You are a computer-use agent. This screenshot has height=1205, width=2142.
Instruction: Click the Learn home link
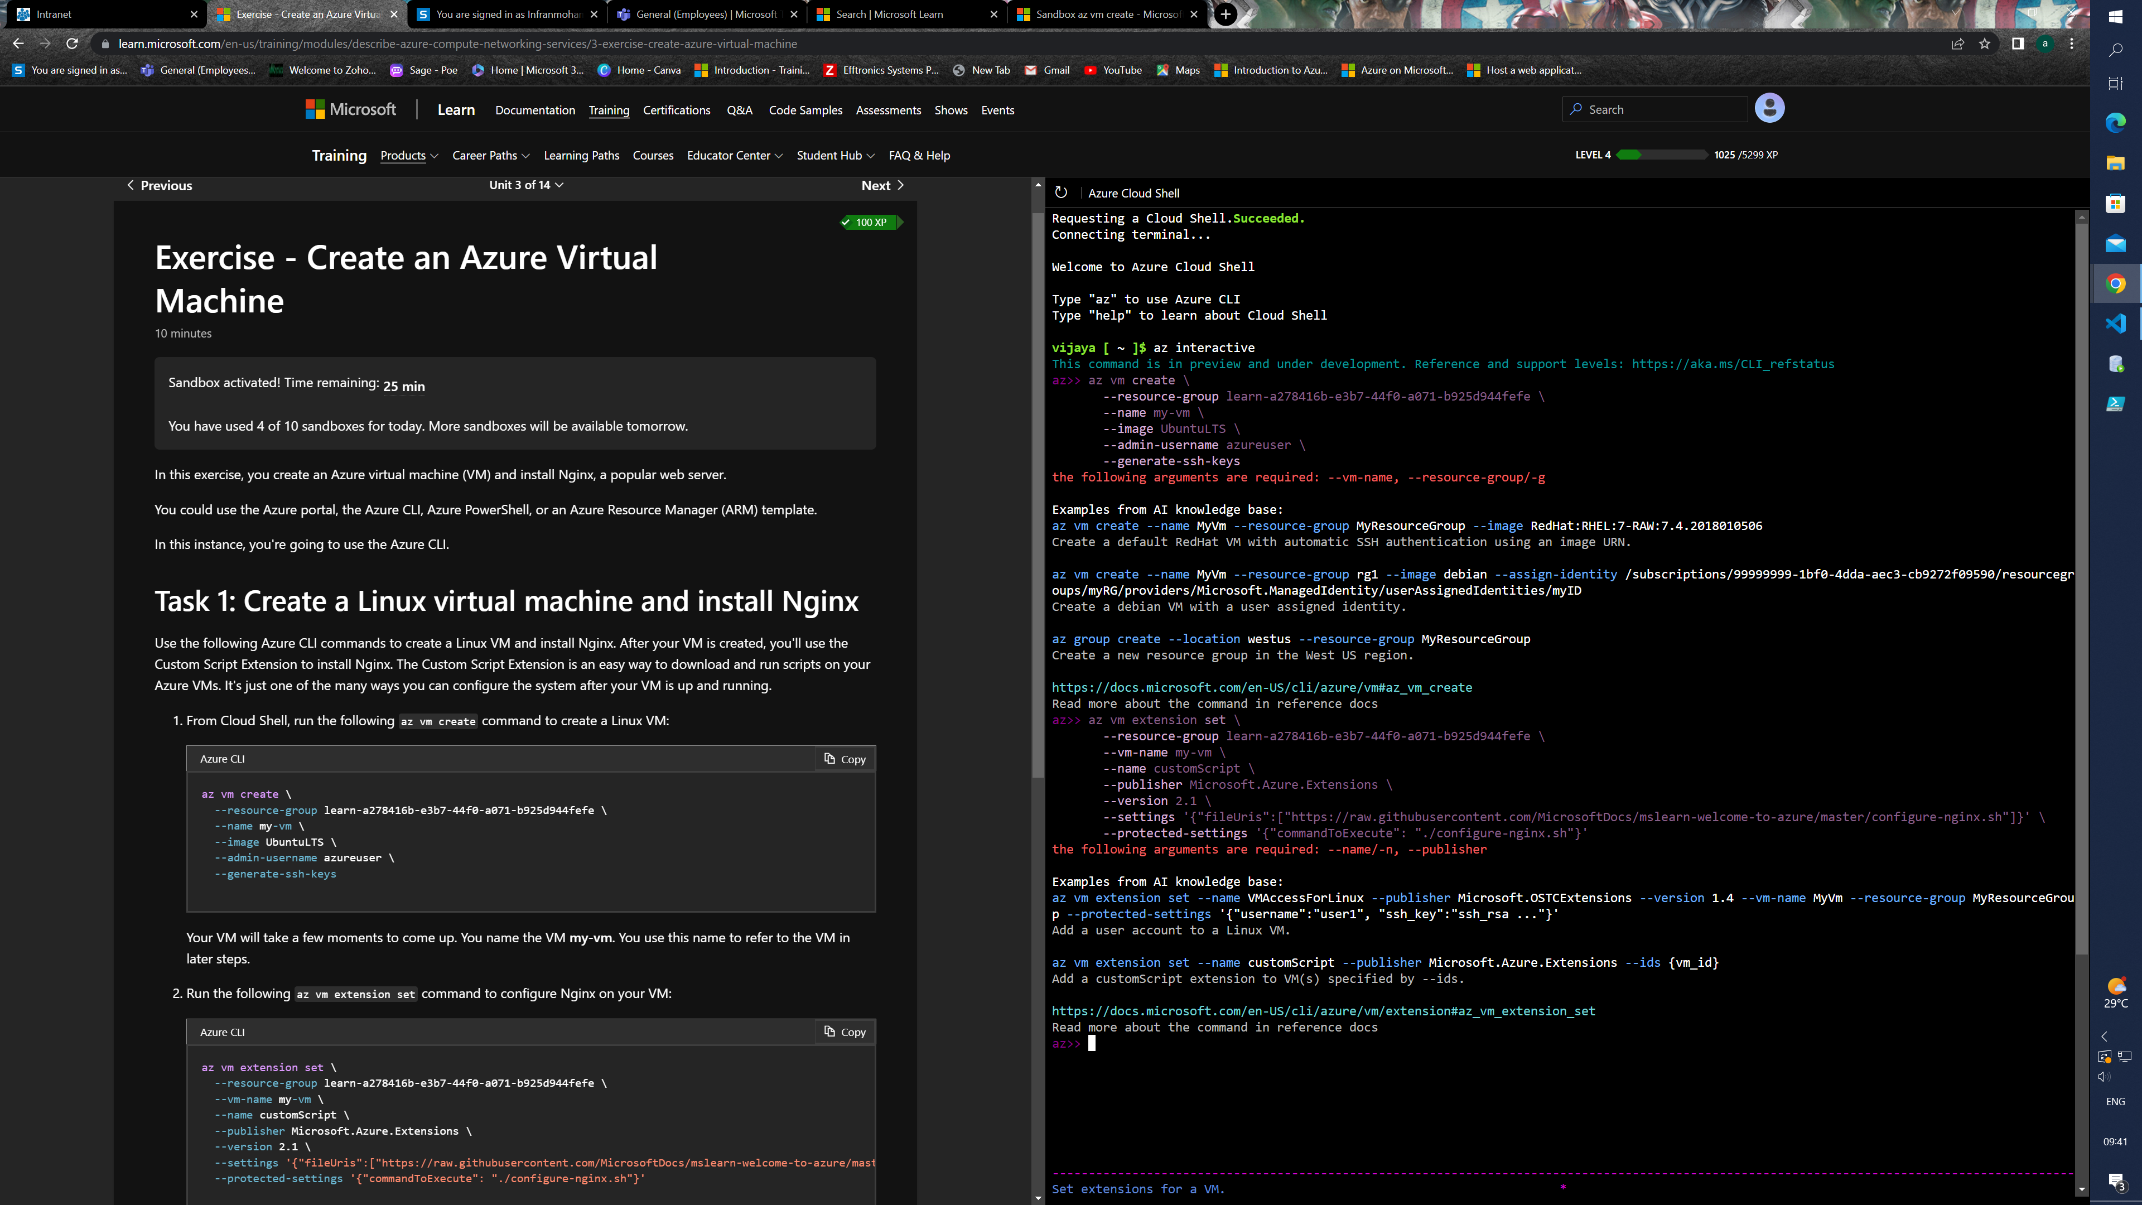click(x=456, y=110)
